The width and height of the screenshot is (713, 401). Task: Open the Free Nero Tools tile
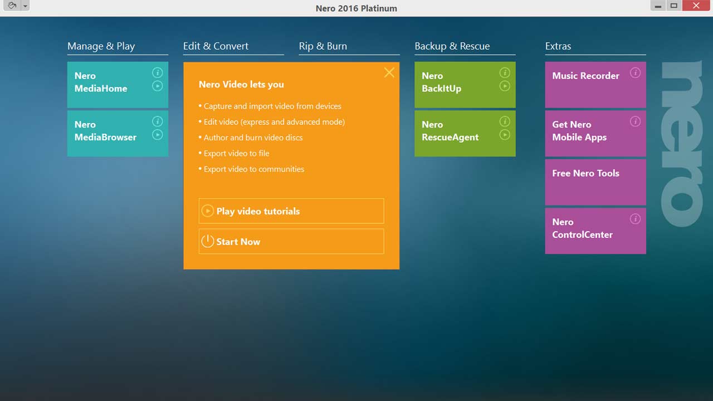595,182
